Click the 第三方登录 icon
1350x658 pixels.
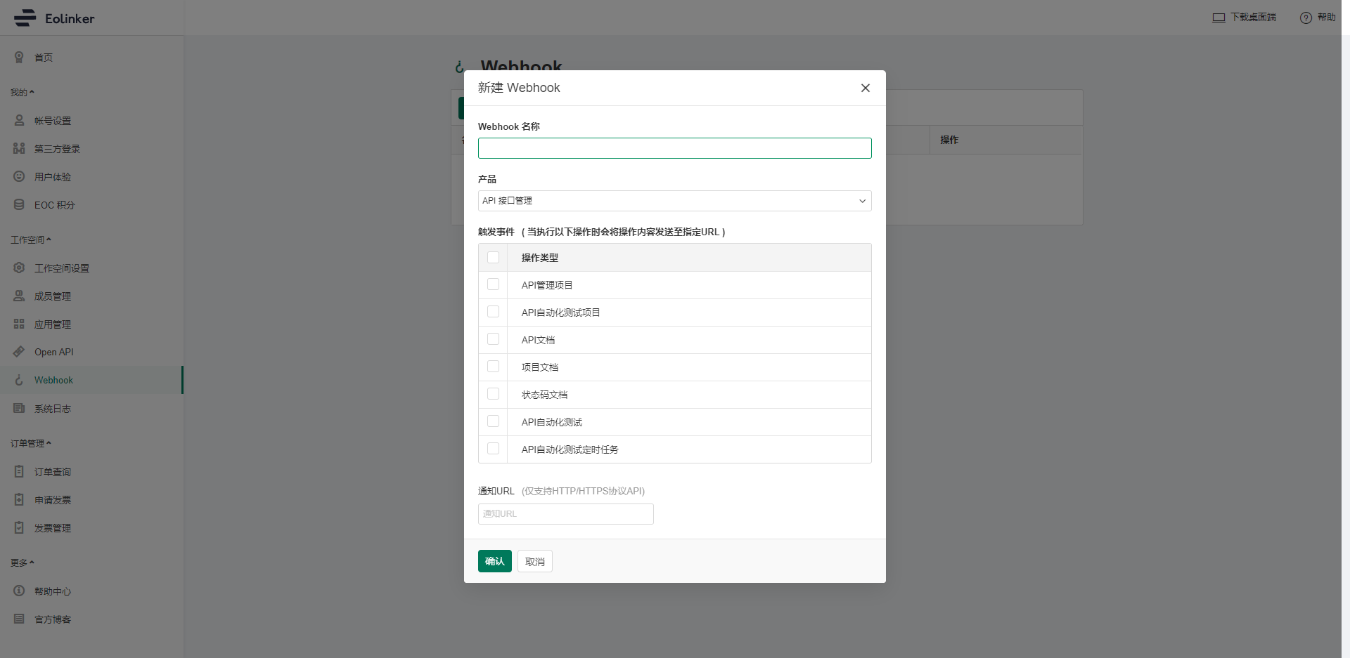click(19, 148)
